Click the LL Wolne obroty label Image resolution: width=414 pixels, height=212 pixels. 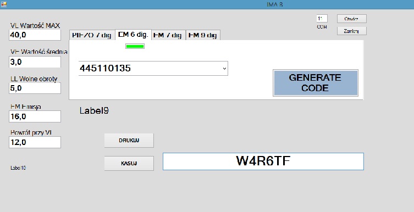34,79
